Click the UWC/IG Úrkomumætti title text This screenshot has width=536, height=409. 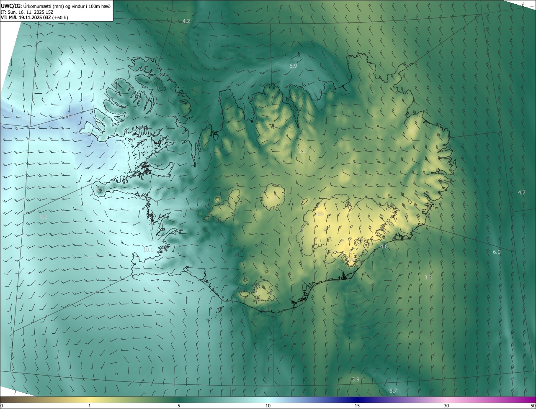56,6
